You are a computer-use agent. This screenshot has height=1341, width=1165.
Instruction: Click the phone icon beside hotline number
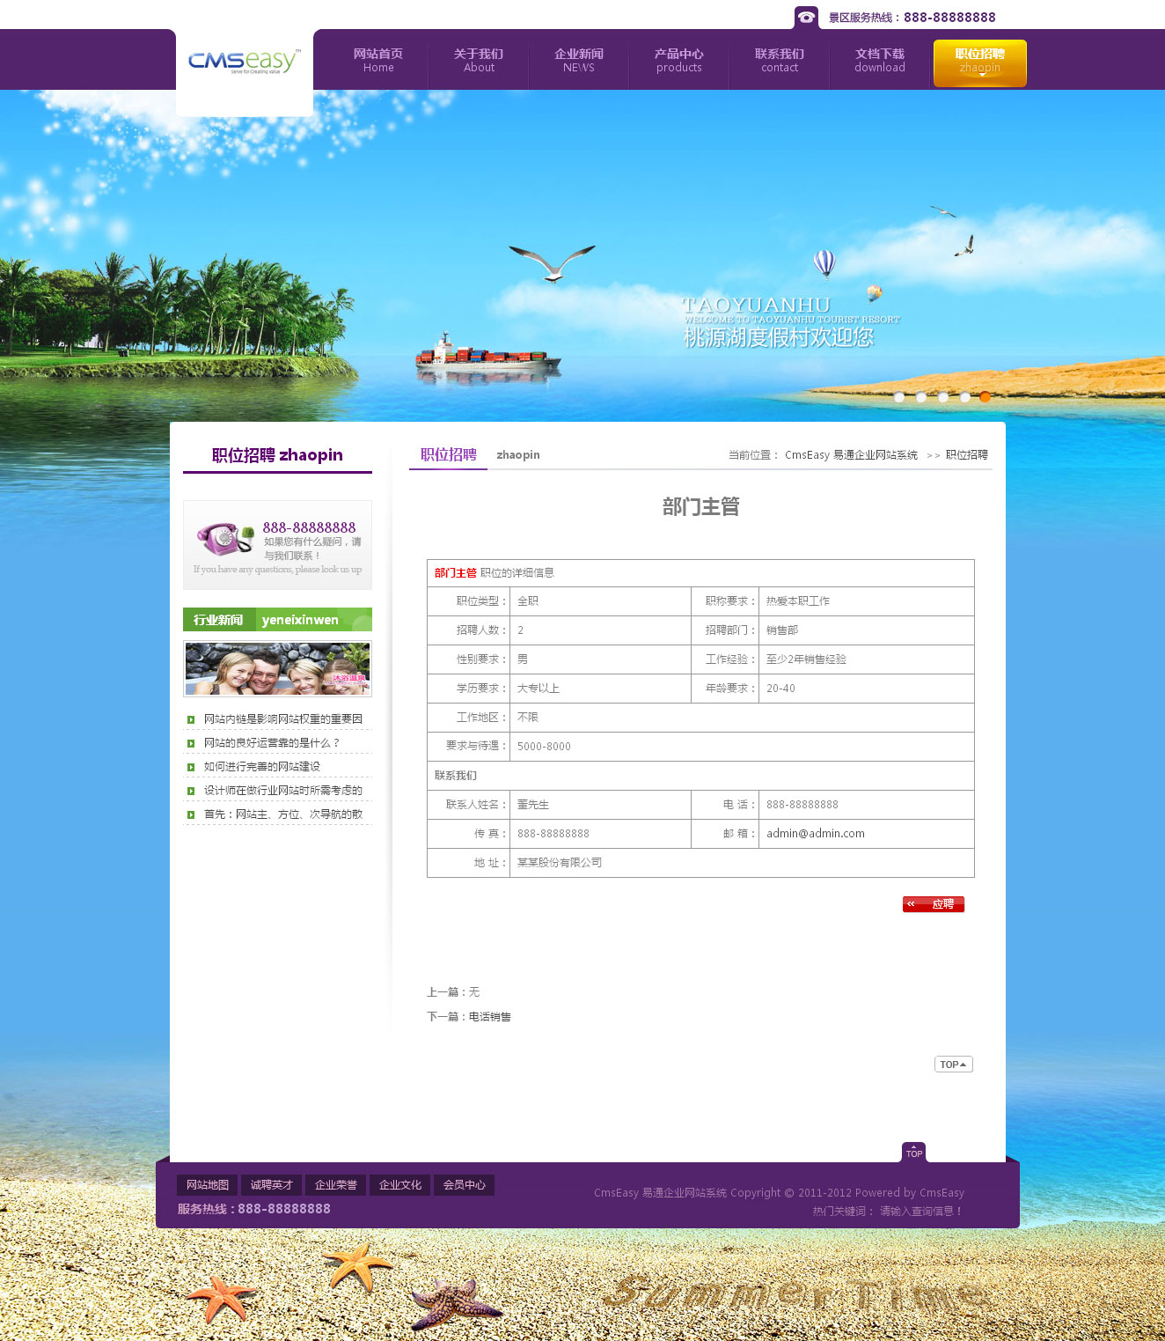click(x=806, y=18)
